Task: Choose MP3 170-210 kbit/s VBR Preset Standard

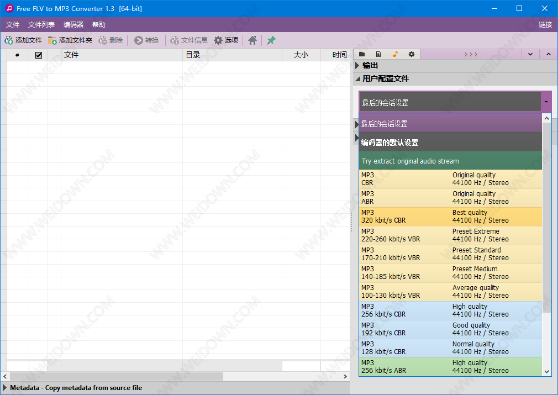Action: 450,254
